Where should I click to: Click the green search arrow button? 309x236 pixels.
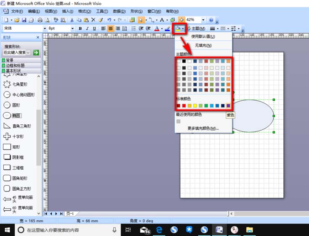(x=36, y=52)
